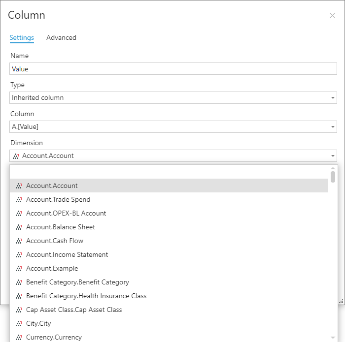Open the Type dropdown arrow
This screenshot has height=342, width=345.
coord(333,98)
